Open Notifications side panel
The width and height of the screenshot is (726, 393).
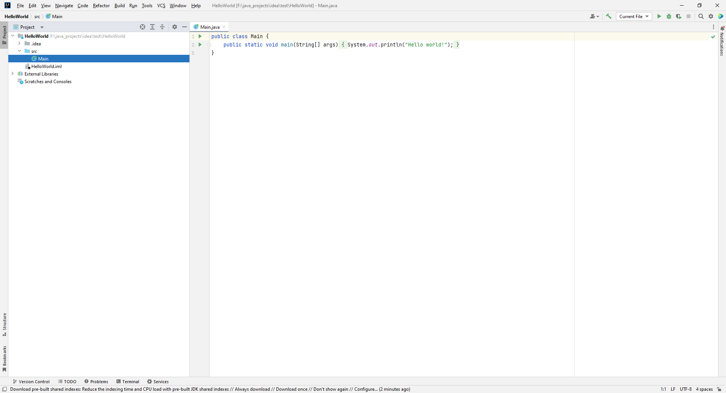pos(722,41)
